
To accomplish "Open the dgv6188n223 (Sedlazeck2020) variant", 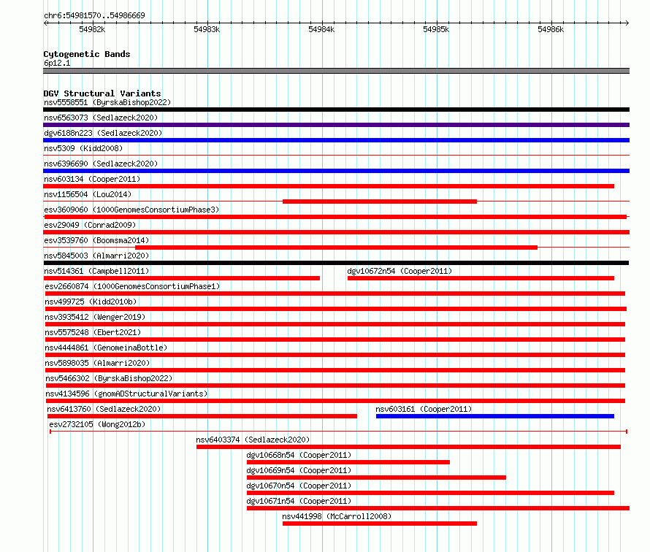I will point(103,133).
